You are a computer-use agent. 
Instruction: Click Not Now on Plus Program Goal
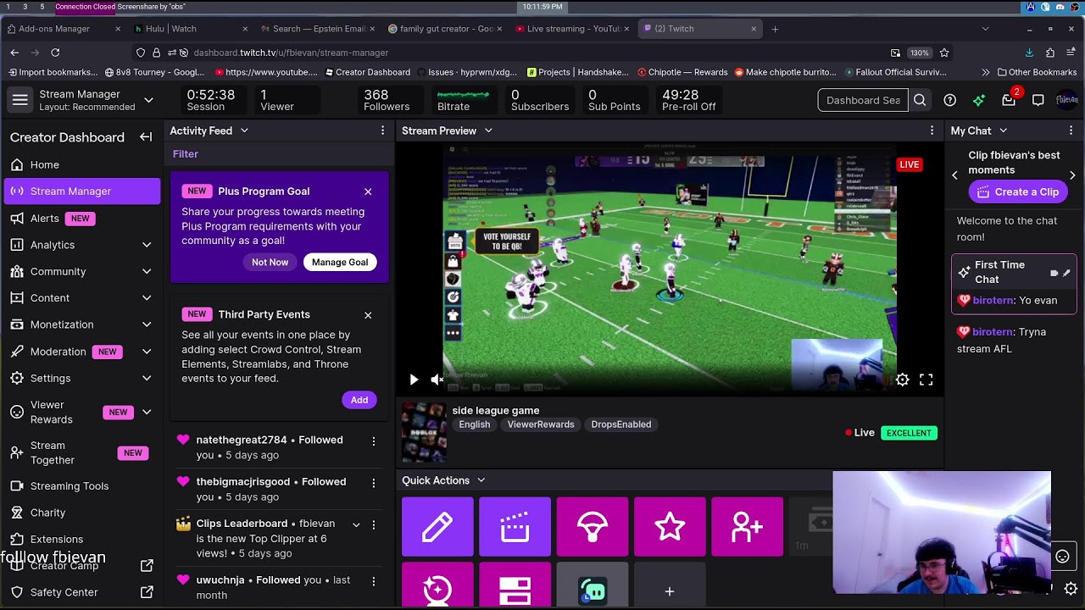[270, 263]
